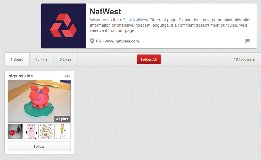Open the clay pig cover image
The width and height of the screenshot is (261, 160).
tap(39, 101)
